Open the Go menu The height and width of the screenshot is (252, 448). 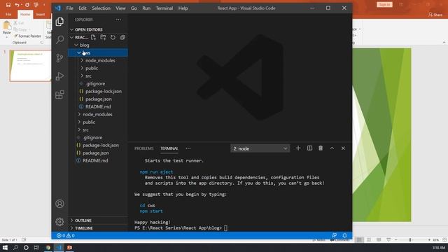click(x=134, y=8)
